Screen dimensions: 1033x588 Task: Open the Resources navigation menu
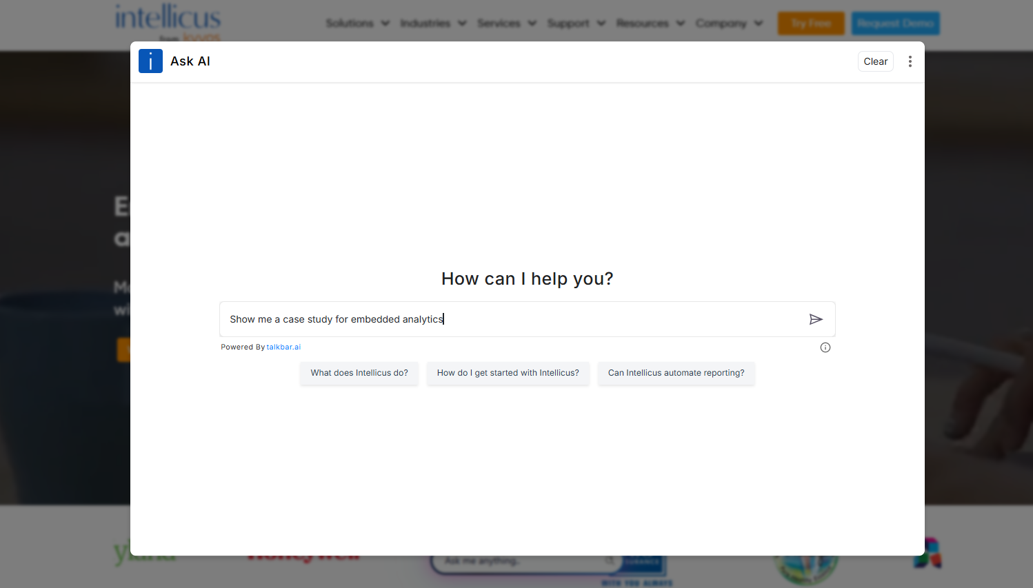[650, 23]
